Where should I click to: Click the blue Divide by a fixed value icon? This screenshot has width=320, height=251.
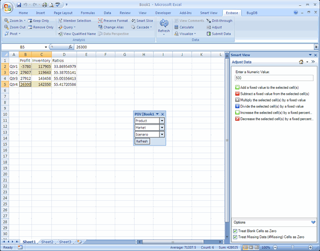tap(237, 106)
